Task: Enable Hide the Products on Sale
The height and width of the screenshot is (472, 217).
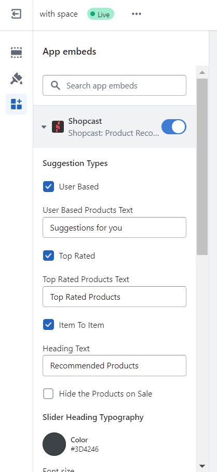Action: 48,394
